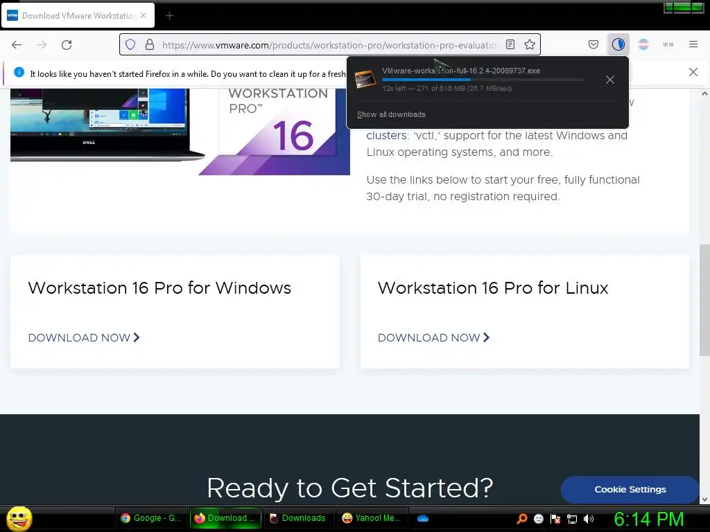
Task: Open the Downloads taskbar window
Action: (298, 518)
